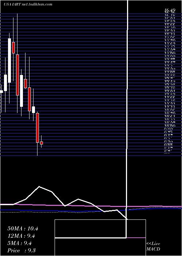Screen dimensions: 182x256
Task: Click the USA IART ns1.bullkhan.com title text
Action: click(28, 4)
